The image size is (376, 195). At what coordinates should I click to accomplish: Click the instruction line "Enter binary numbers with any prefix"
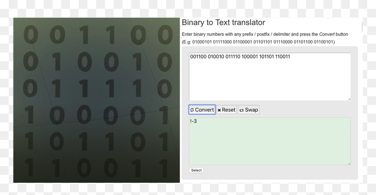click(265, 34)
